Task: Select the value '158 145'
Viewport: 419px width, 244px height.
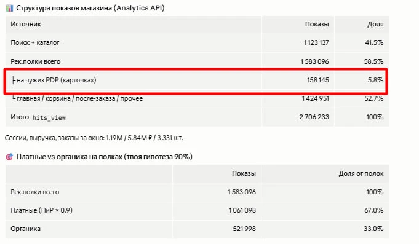Action: [318, 80]
